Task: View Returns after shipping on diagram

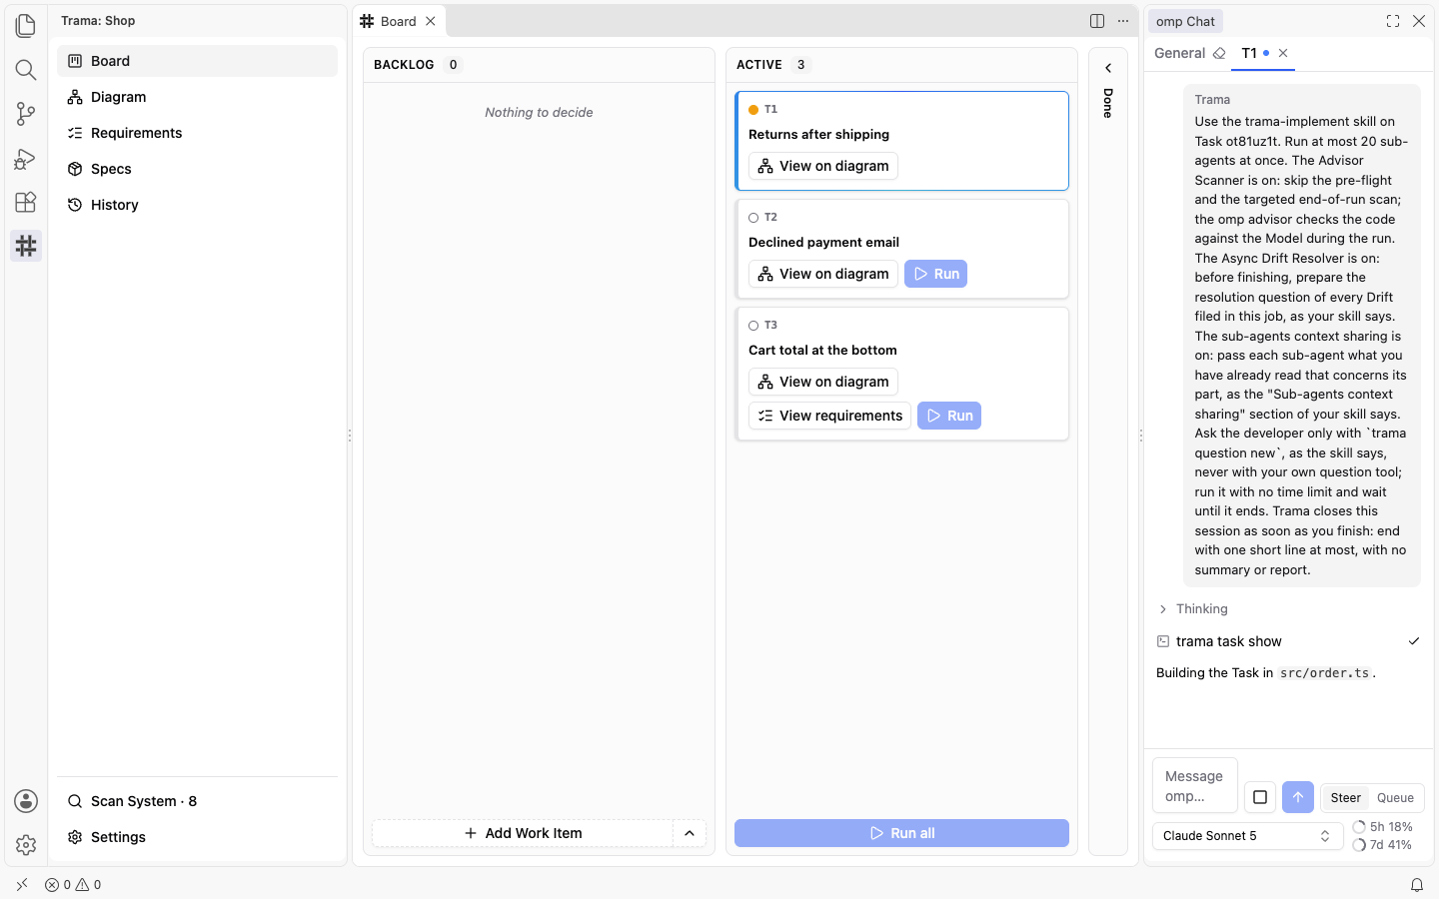Action: point(823,166)
